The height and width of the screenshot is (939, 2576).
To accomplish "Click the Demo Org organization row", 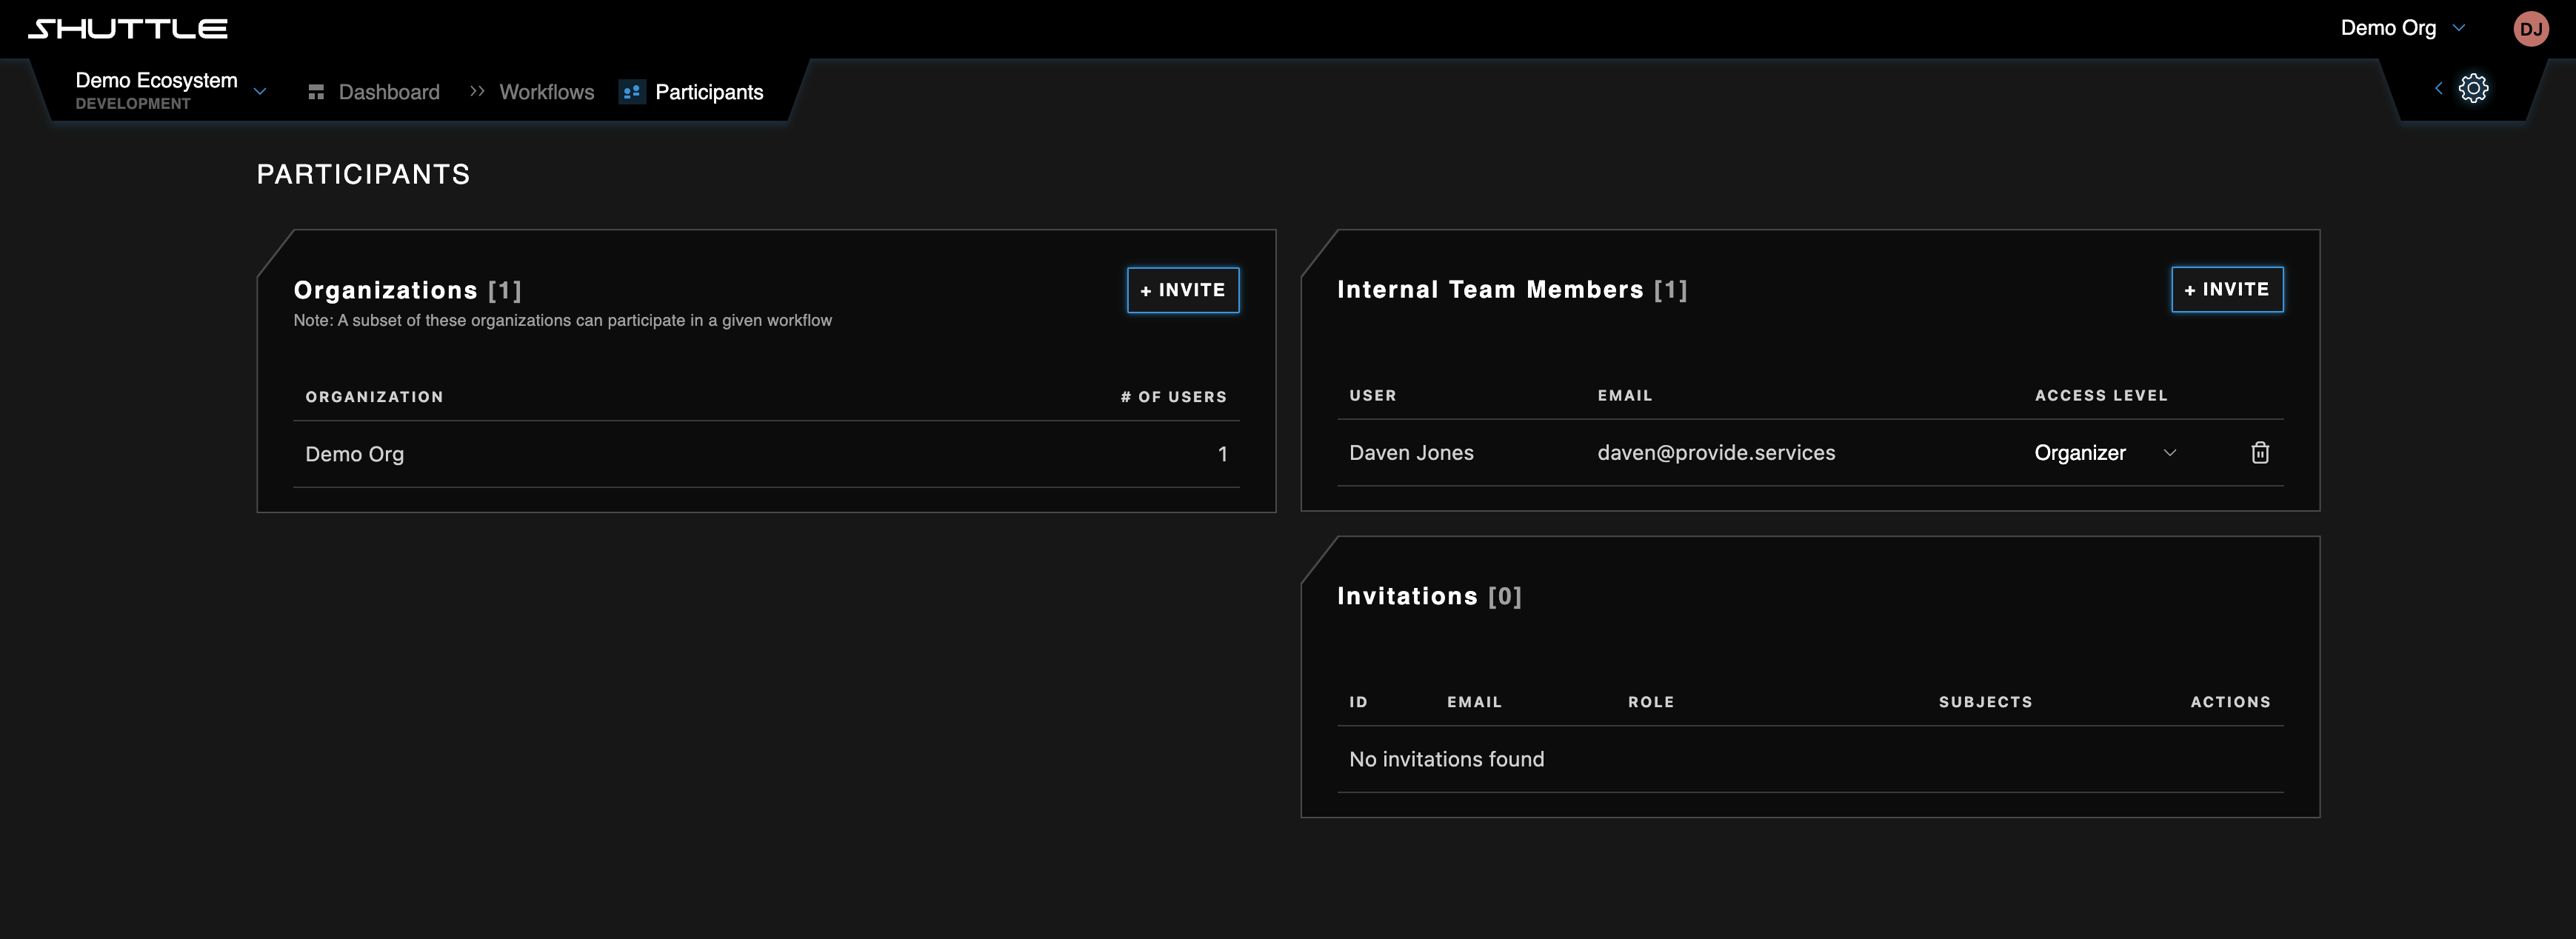I will (766, 454).
